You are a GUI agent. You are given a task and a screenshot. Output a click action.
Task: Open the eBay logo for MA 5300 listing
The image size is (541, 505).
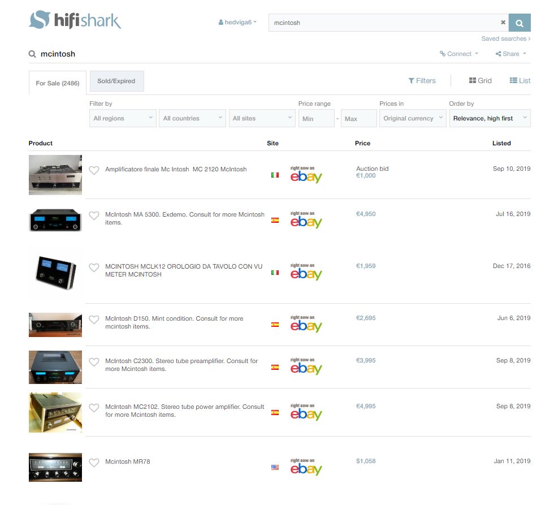pos(306,220)
